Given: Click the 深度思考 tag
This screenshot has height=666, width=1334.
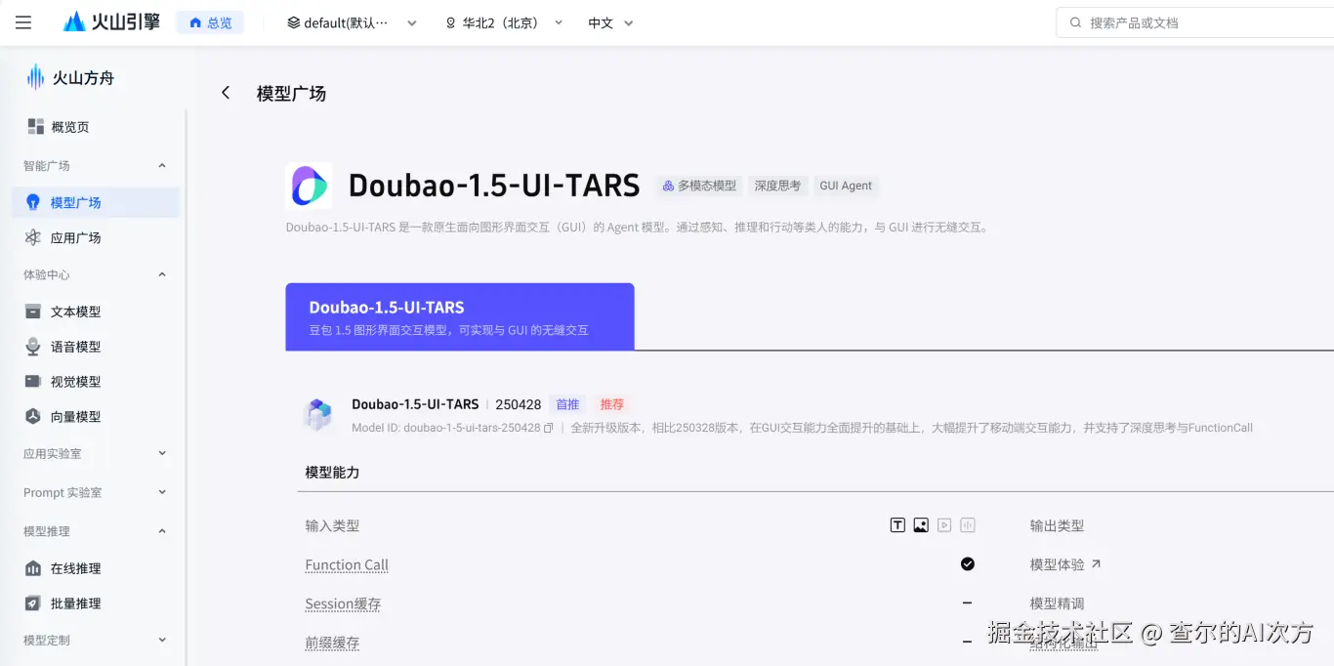Looking at the screenshot, I should (777, 186).
